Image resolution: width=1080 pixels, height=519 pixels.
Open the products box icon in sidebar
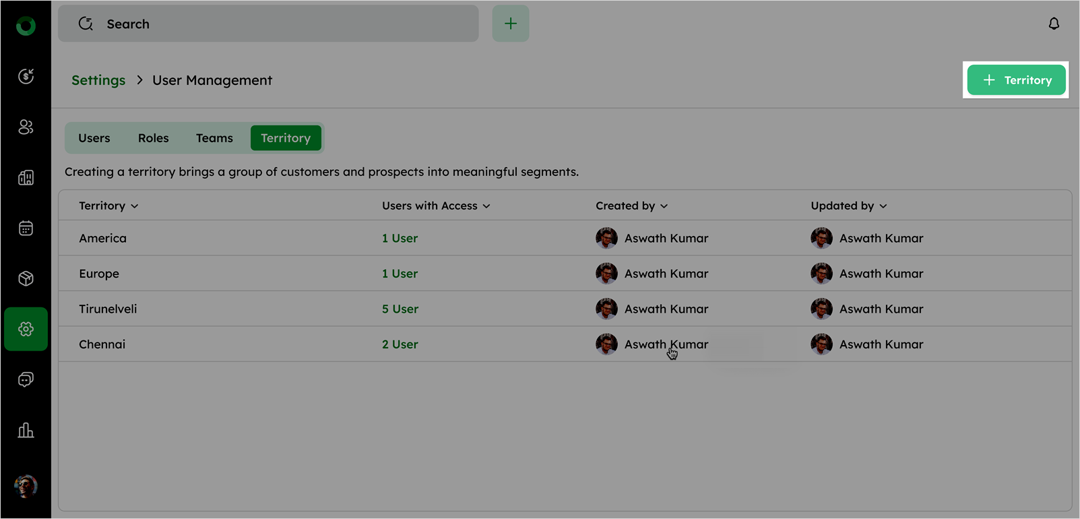pyautogui.click(x=26, y=278)
